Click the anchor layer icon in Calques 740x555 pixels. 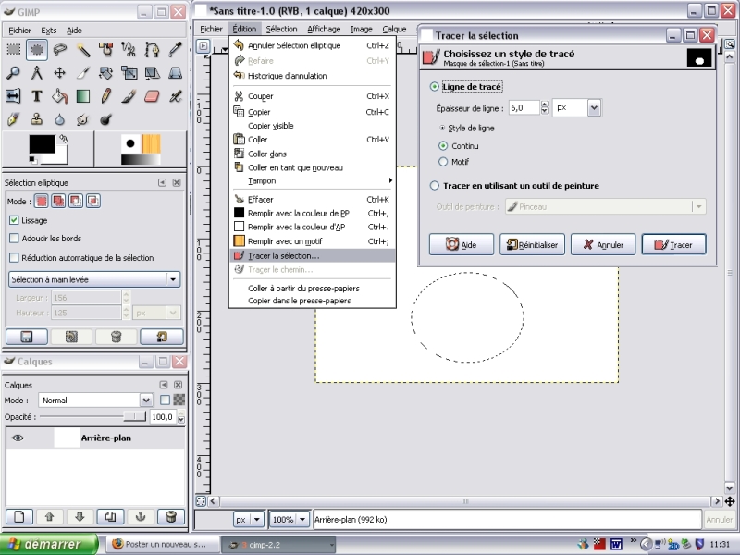tap(141, 516)
